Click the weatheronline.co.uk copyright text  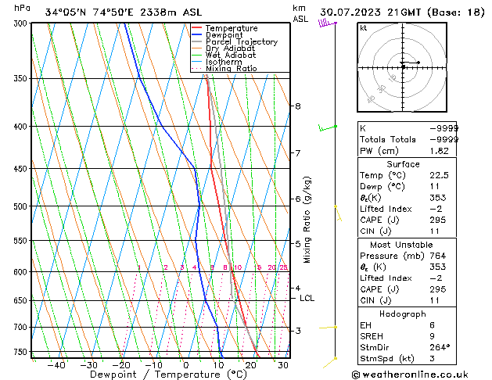click(x=410, y=375)
